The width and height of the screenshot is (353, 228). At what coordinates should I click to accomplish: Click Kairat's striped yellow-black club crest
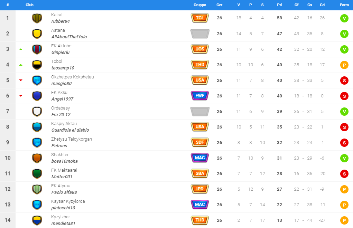click(x=37, y=18)
